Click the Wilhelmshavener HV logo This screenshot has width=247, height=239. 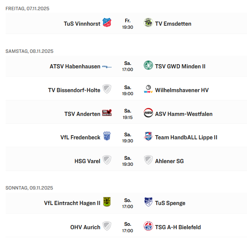148,90
